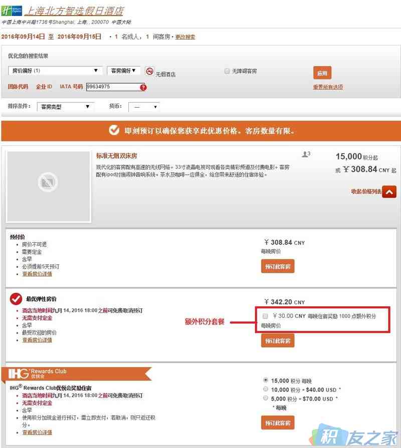Click the IHG Rewards Club logo banner

pos(77,373)
